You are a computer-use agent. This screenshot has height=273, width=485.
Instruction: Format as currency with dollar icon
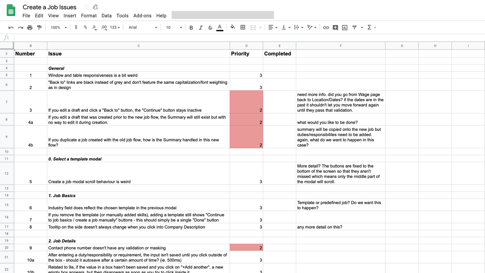click(76, 27)
